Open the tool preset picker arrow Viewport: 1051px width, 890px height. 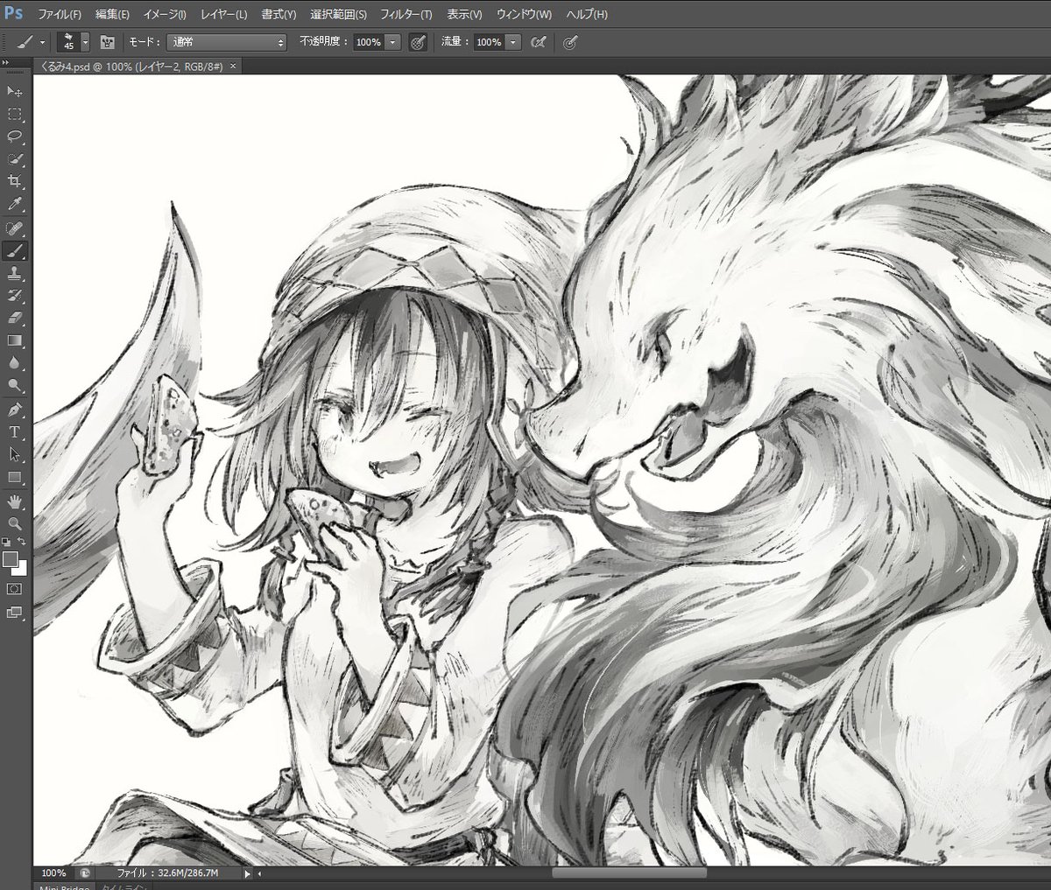click(x=41, y=42)
